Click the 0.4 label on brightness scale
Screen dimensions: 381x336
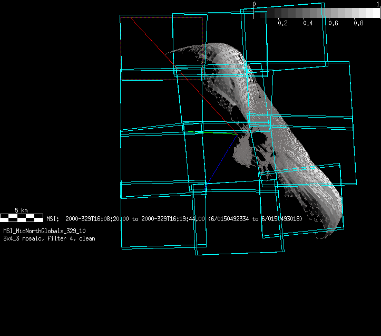point(308,24)
